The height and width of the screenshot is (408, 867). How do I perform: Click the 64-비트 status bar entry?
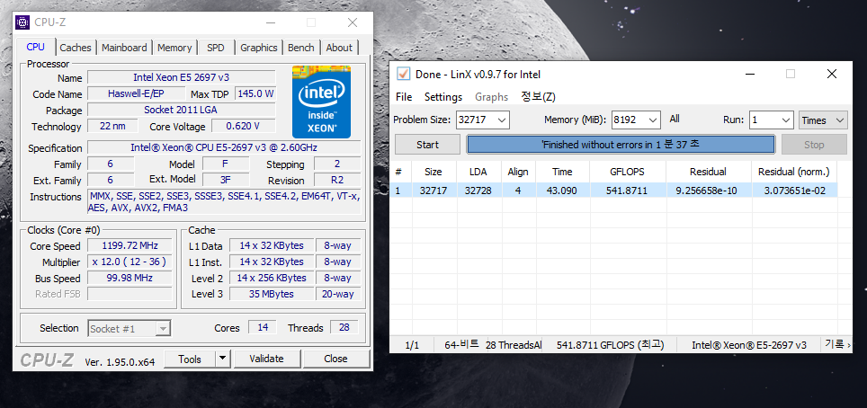click(461, 344)
